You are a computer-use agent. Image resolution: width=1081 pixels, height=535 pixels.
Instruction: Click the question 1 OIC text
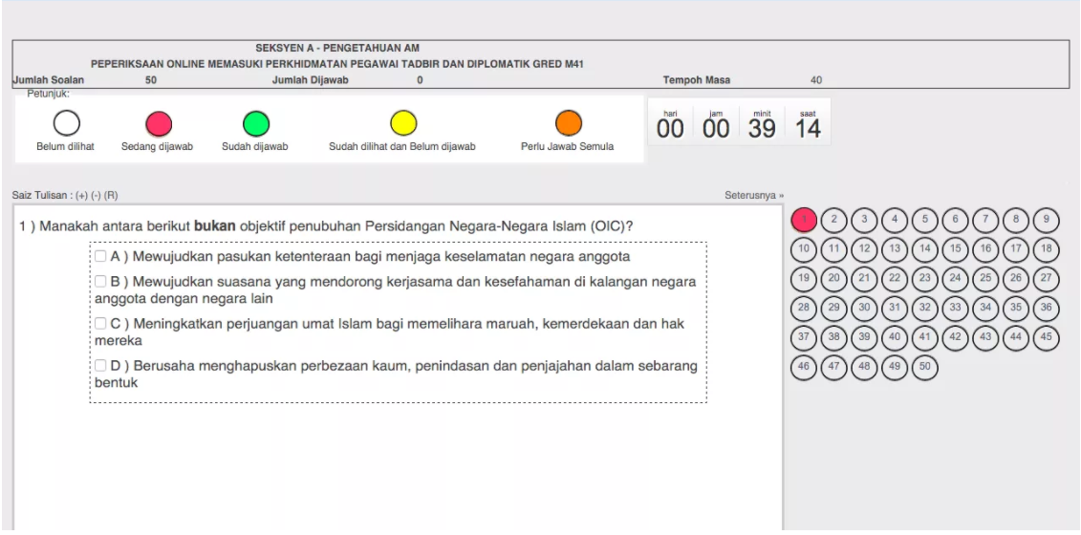tap(327, 226)
